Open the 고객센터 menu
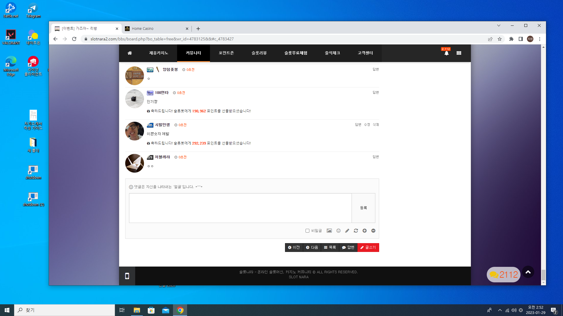The width and height of the screenshot is (563, 316). [x=365, y=53]
